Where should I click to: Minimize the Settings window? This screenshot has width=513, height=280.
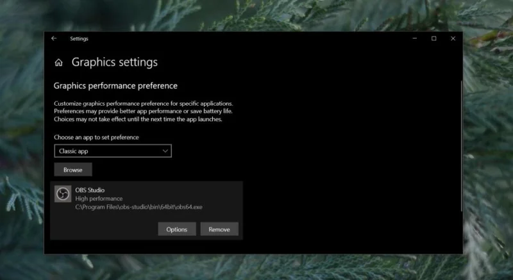[x=414, y=38]
